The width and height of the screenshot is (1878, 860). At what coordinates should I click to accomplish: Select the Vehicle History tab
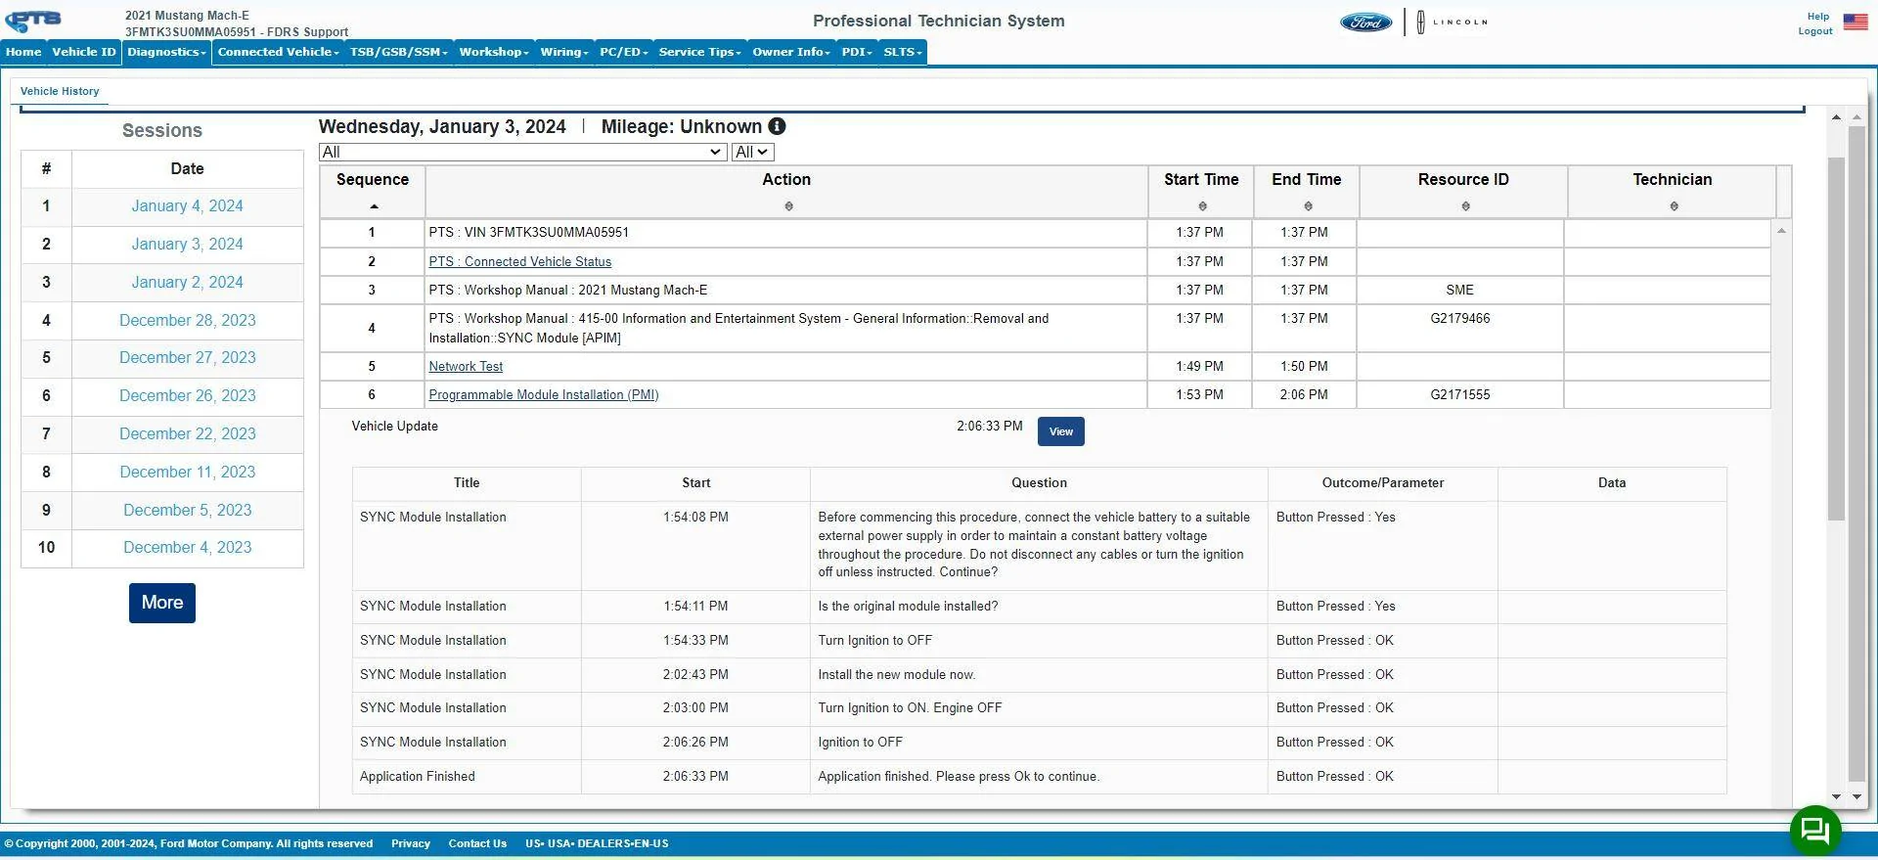tap(60, 91)
